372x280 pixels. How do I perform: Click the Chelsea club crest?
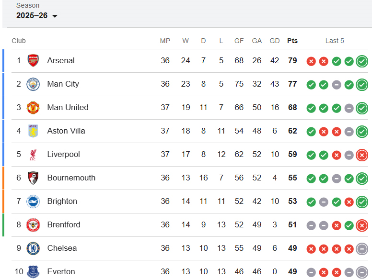pyautogui.click(x=33, y=248)
